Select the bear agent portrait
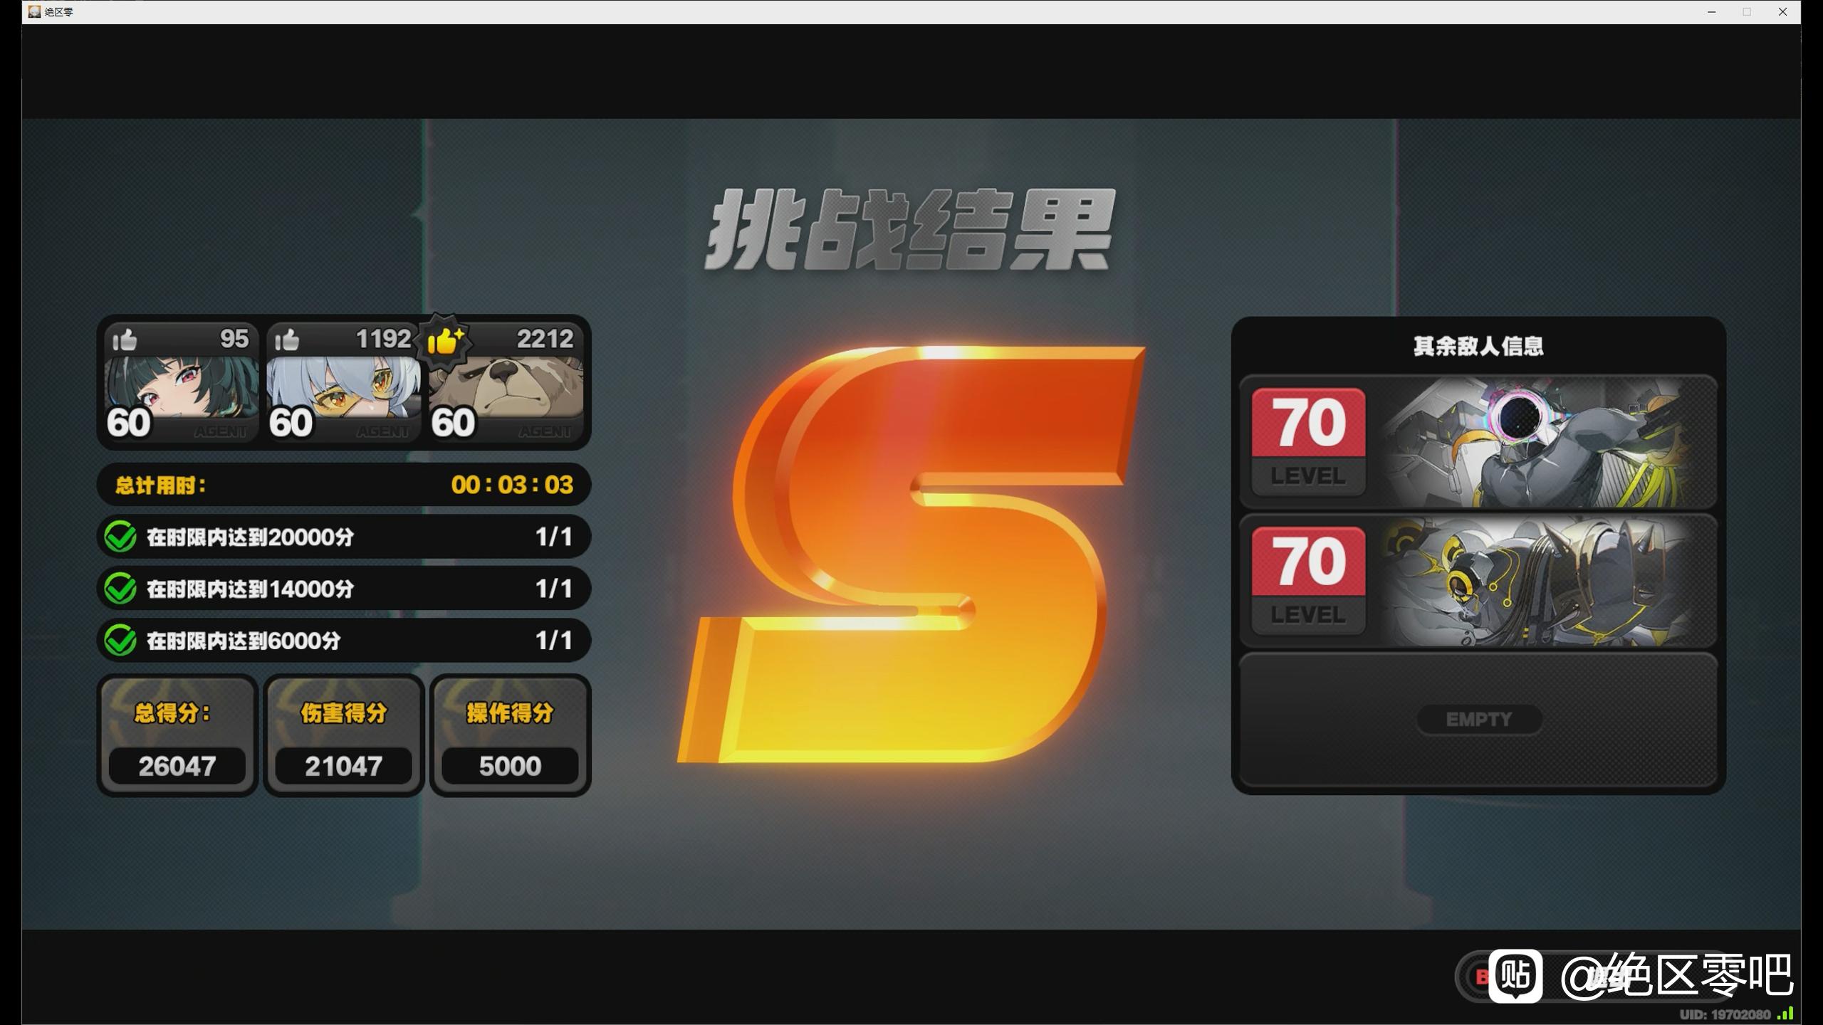 tap(506, 382)
